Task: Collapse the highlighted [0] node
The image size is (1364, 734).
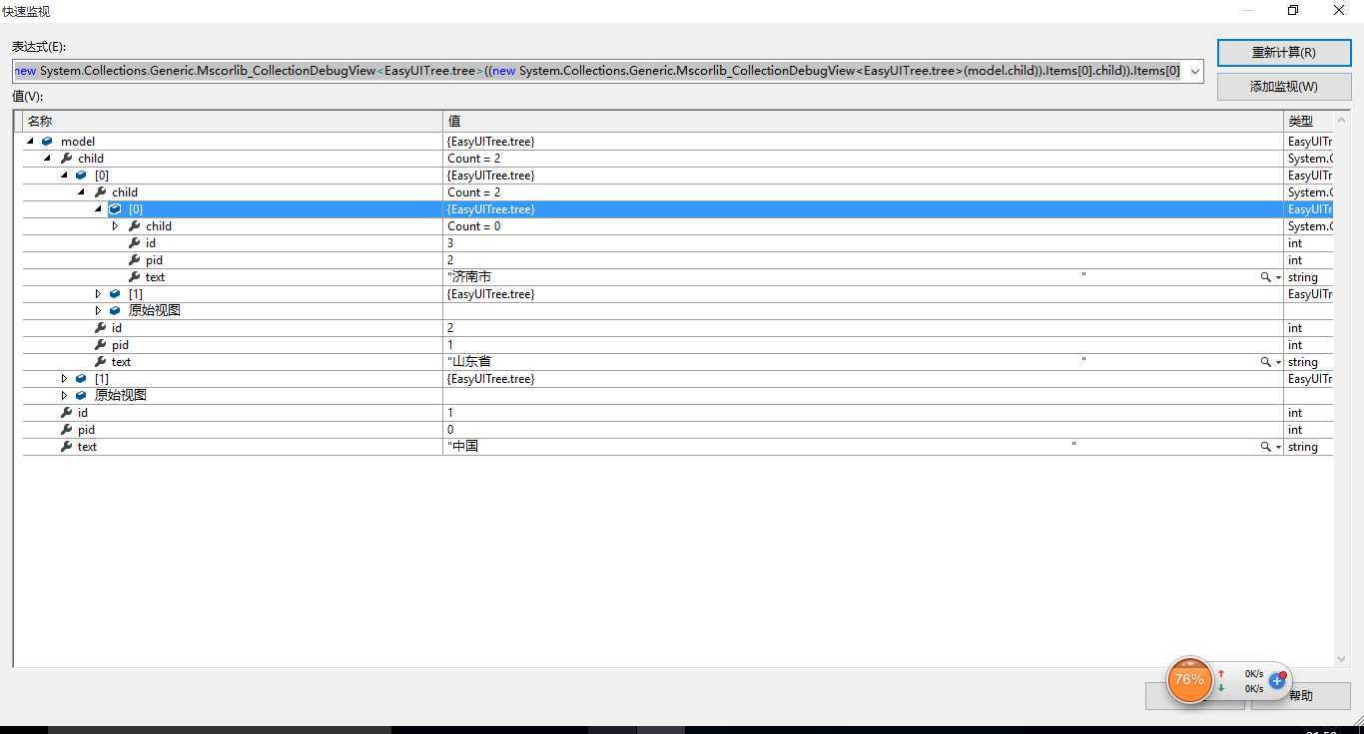Action: click(x=98, y=209)
